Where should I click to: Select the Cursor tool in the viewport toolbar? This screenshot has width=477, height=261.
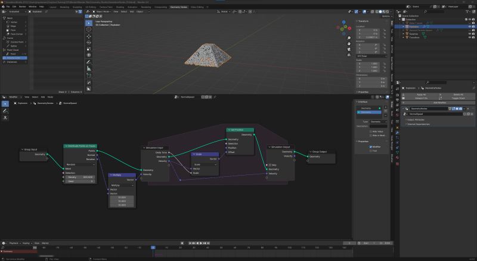88,29
